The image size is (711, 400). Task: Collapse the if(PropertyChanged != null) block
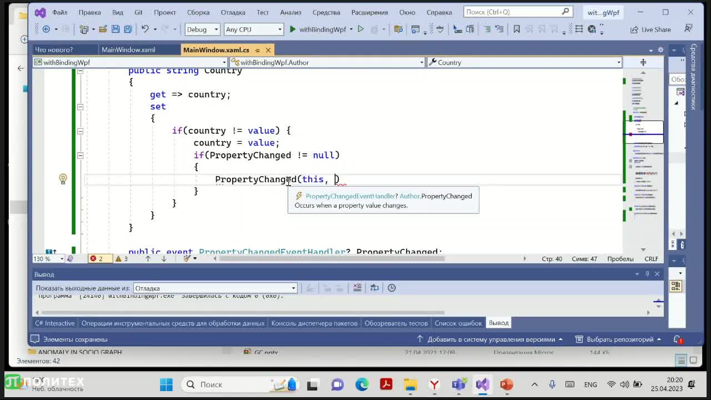click(x=80, y=156)
